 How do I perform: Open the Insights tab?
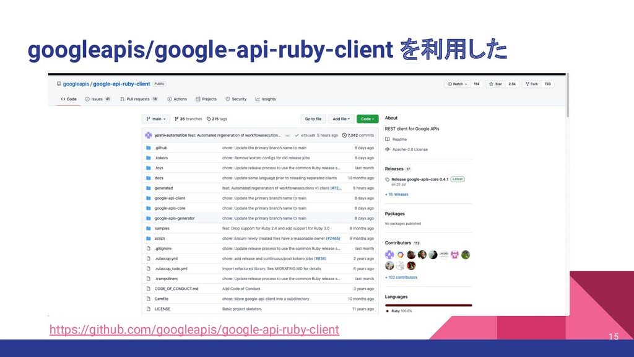pyautogui.click(x=266, y=99)
